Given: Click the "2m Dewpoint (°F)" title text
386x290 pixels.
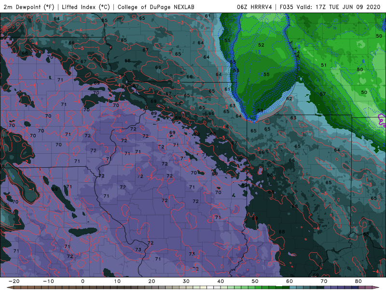Looking at the screenshot, I should tap(29, 7).
